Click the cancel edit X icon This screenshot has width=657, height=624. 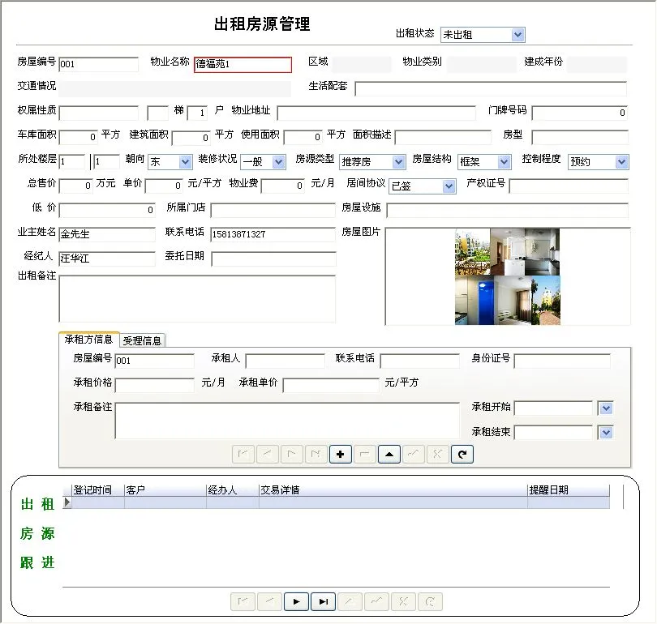[437, 454]
